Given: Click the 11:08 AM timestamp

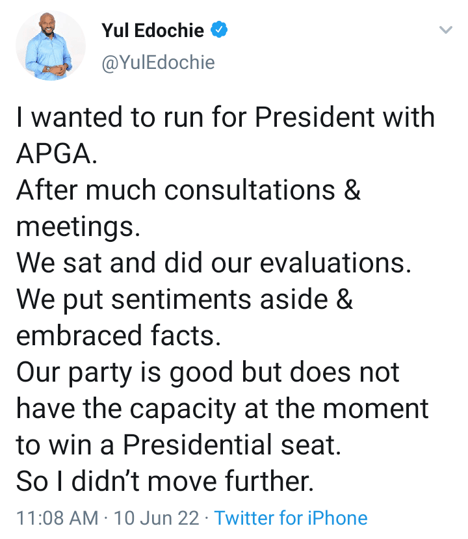Looking at the screenshot, I should (57, 518).
